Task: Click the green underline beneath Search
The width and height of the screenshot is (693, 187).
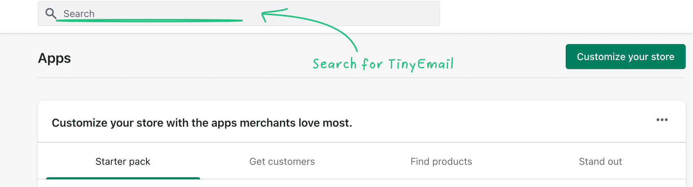Action: (149, 21)
